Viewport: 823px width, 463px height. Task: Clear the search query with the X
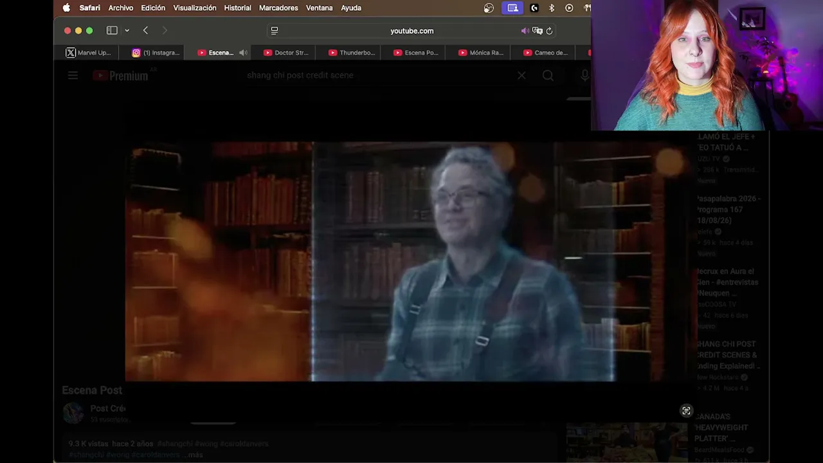(x=521, y=75)
